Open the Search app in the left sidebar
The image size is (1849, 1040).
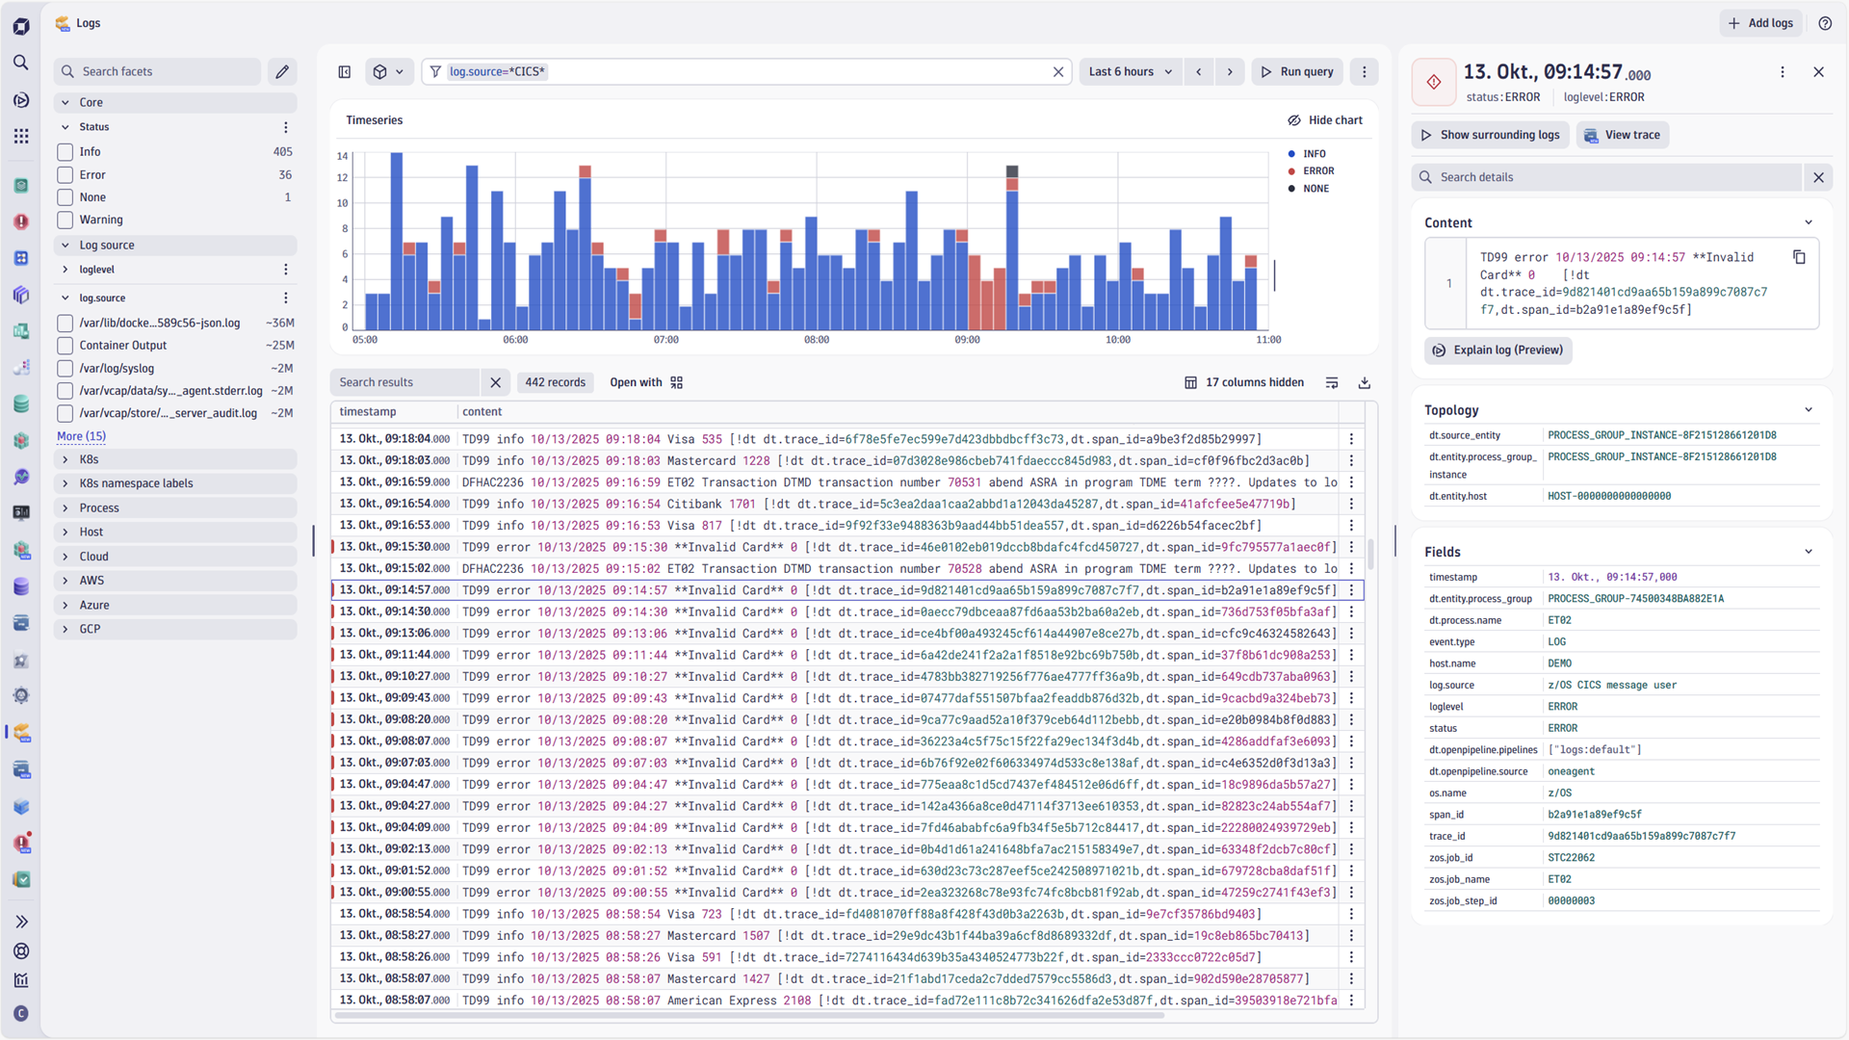pos(21,62)
